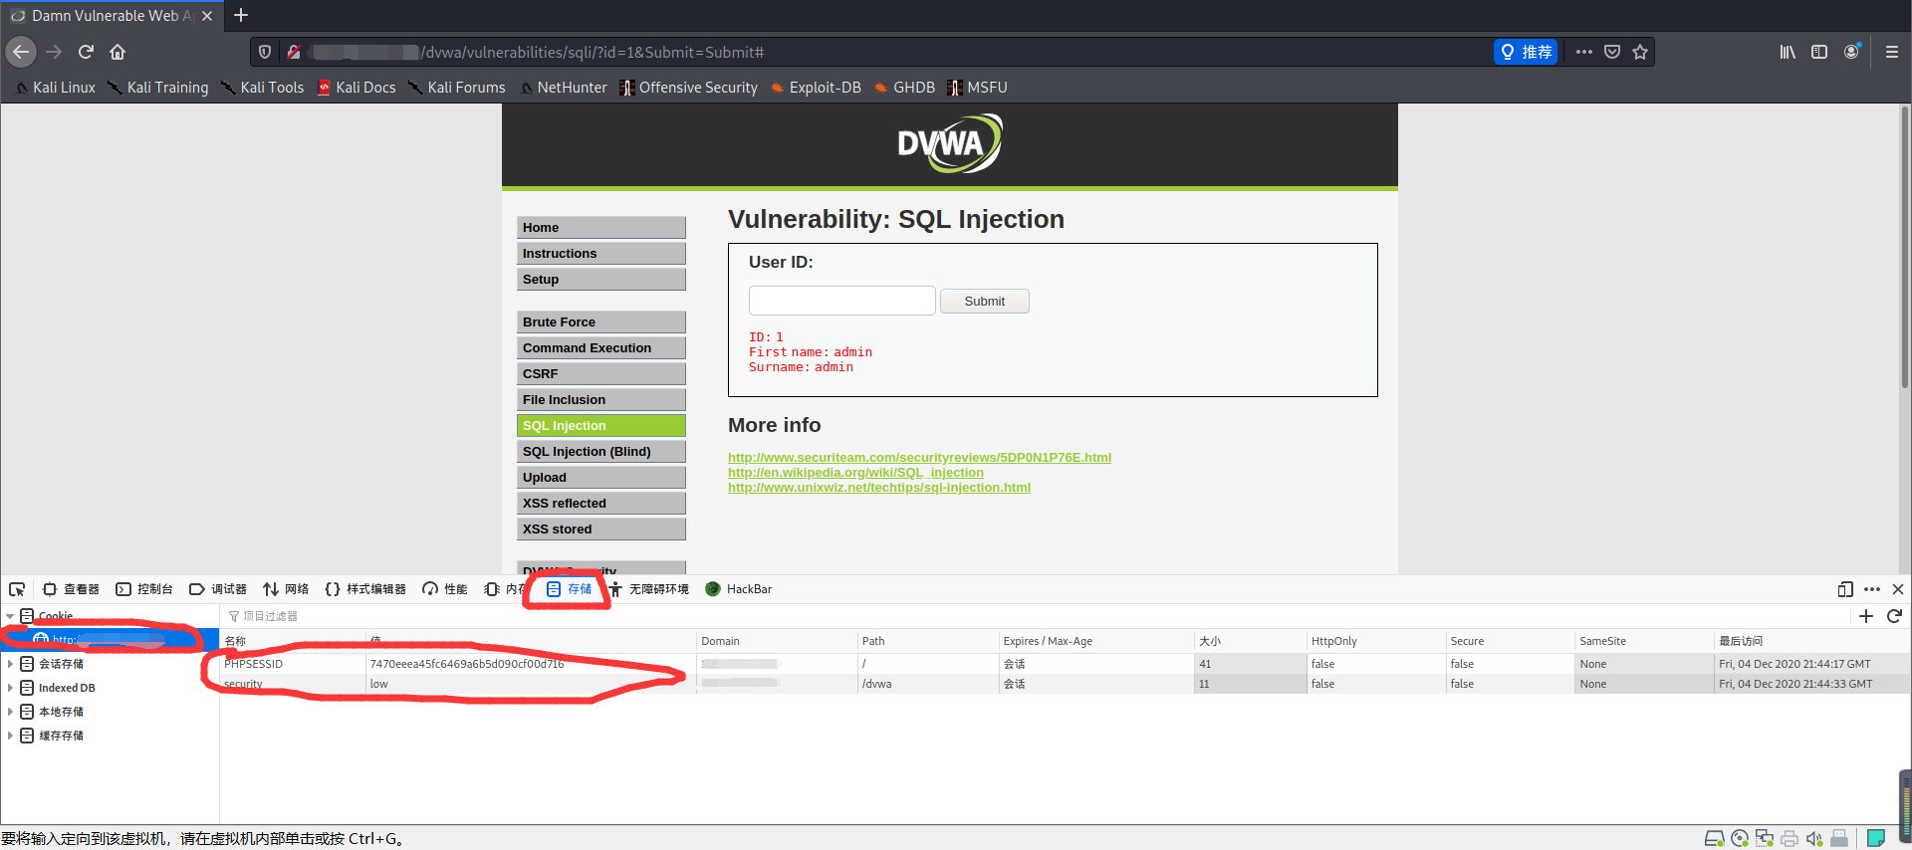Screen dimensions: 1912x850
Task: Expand the Indexed DB tree node
Action: (x=10, y=688)
